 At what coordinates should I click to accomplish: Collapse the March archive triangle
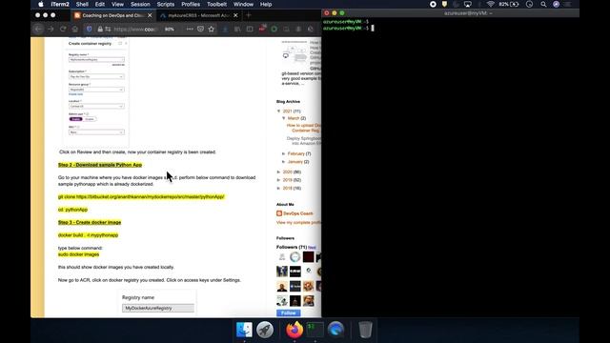(x=284, y=118)
